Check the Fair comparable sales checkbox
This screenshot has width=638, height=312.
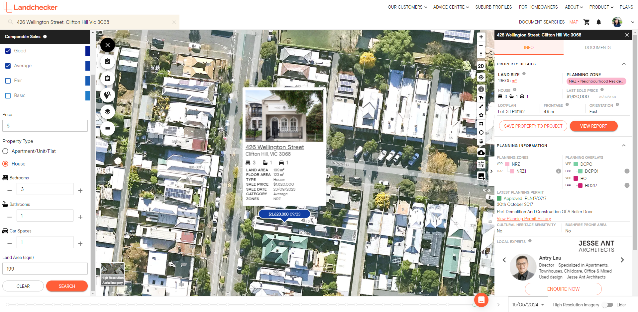coord(8,81)
